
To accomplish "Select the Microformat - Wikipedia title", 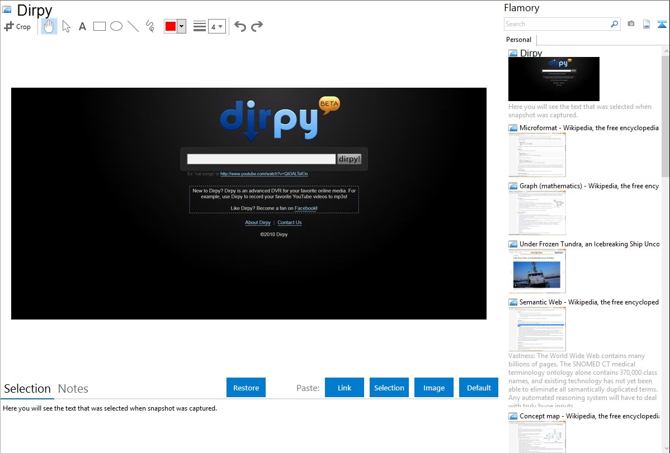I will (x=589, y=128).
